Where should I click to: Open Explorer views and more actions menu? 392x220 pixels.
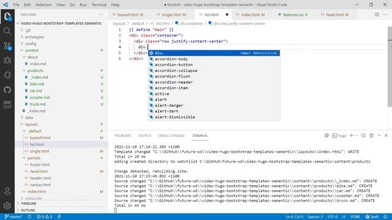click(101, 15)
